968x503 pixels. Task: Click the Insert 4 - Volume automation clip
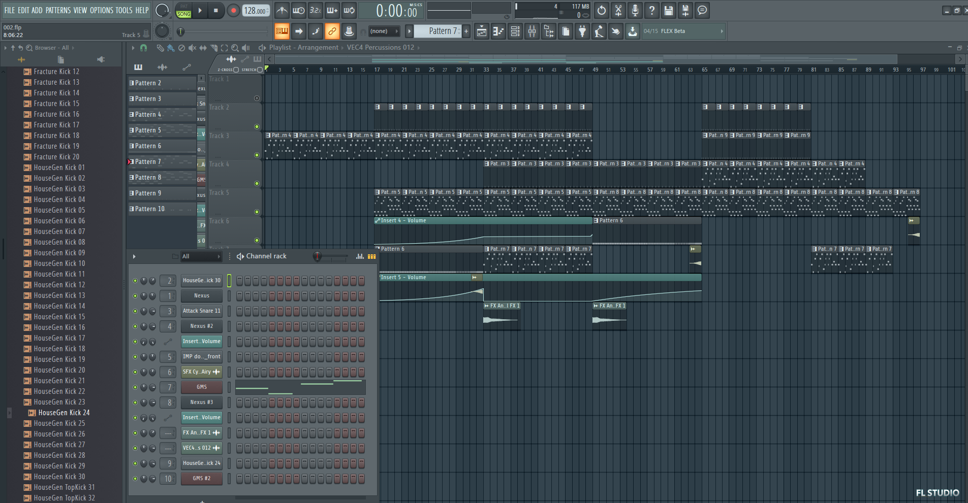483,221
